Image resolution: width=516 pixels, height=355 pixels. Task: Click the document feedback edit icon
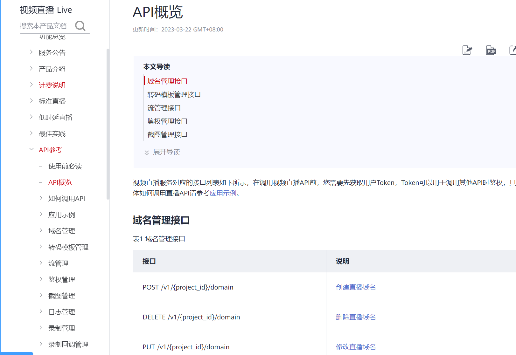click(x=467, y=50)
